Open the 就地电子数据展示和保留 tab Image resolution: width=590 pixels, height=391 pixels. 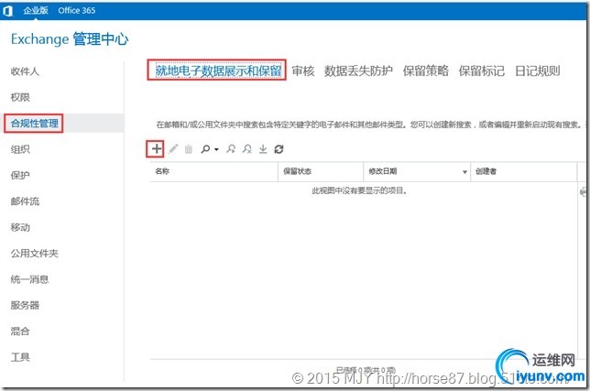(218, 71)
